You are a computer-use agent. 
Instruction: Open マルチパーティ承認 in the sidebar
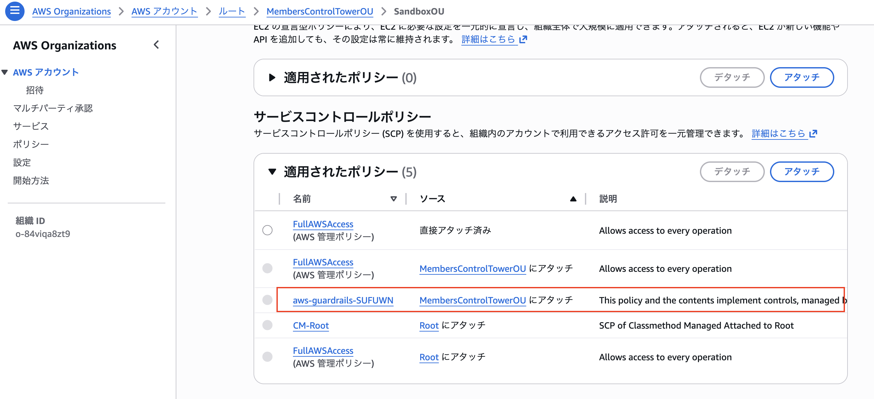(53, 108)
